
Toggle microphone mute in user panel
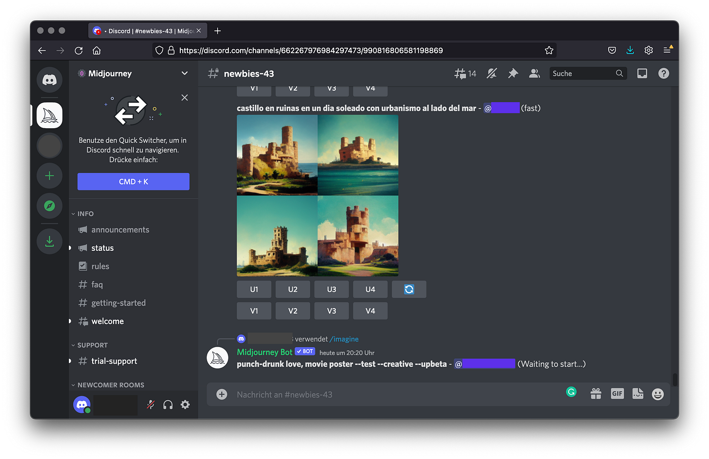click(150, 404)
